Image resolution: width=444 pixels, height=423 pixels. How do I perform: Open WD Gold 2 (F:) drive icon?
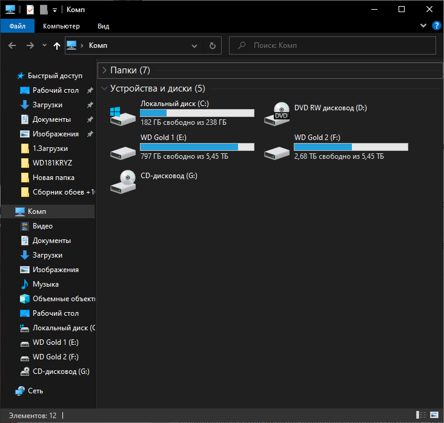point(277,148)
